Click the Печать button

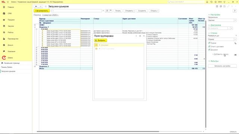point(118,11)
